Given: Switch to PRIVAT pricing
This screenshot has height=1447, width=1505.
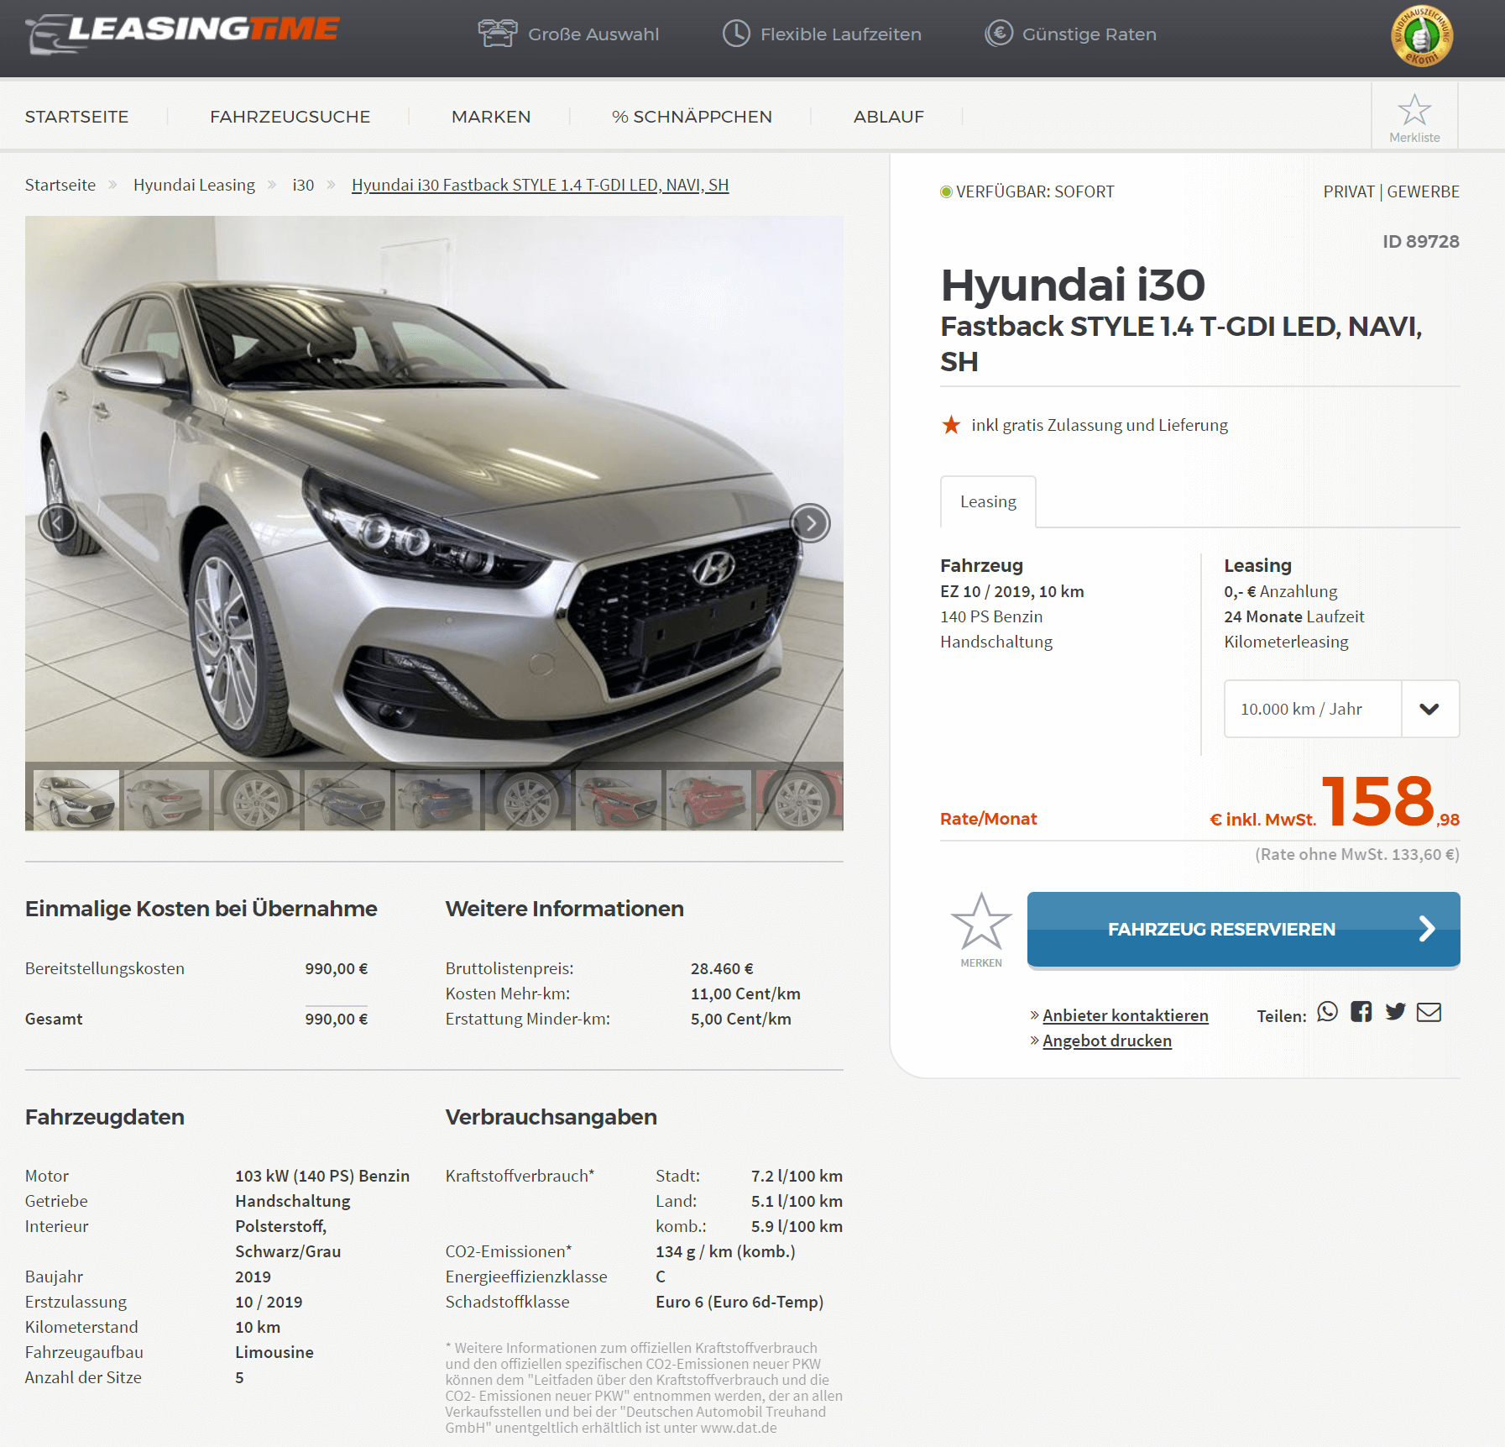Looking at the screenshot, I should pyautogui.click(x=1348, y=191).
